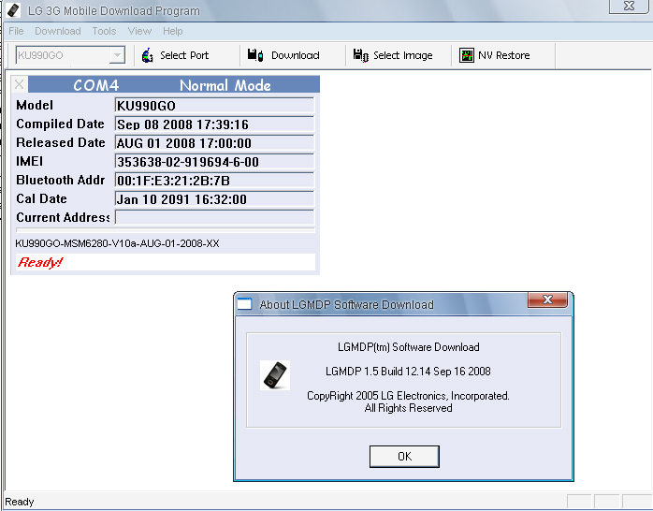Click the Select Image floppy icon
The height and width of the screenshot is (511, 653).
361,55
